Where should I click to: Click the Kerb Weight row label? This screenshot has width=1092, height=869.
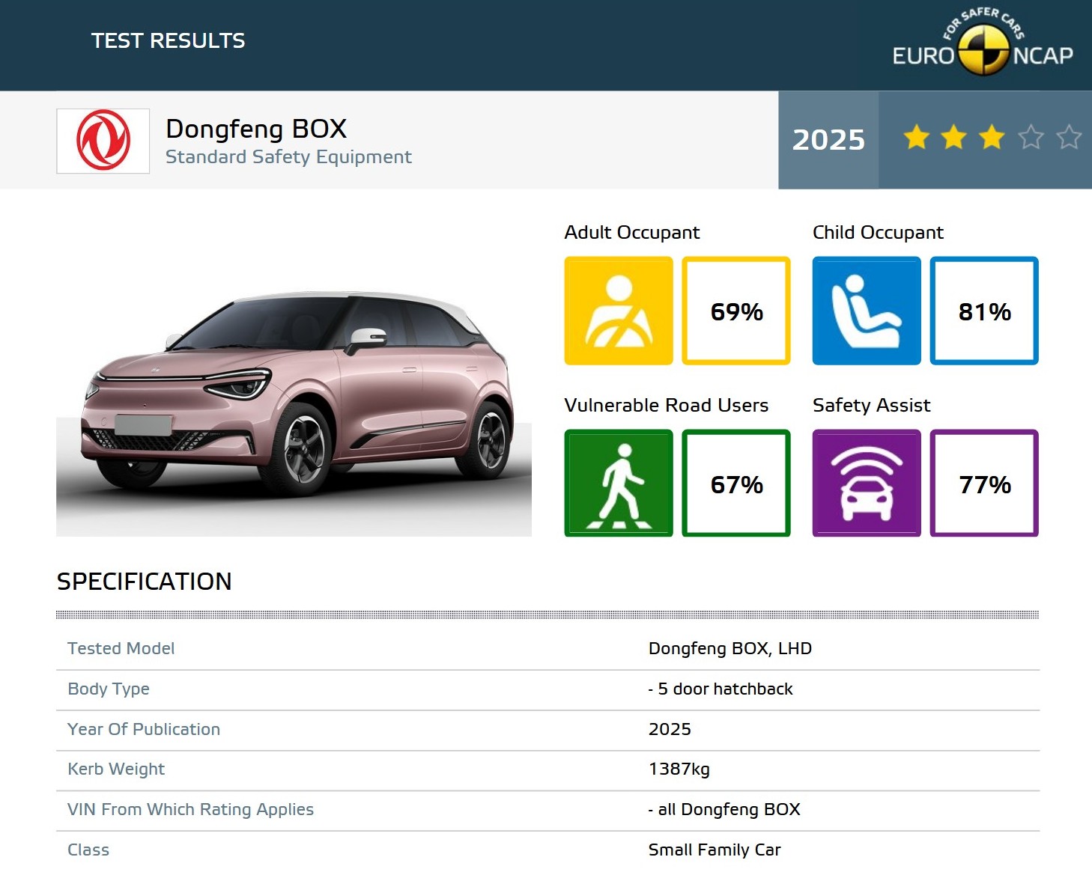click(x=116, y=769)
